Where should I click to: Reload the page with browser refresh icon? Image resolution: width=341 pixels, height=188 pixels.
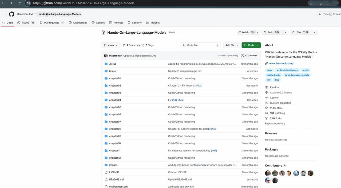[x=19, y=3]
